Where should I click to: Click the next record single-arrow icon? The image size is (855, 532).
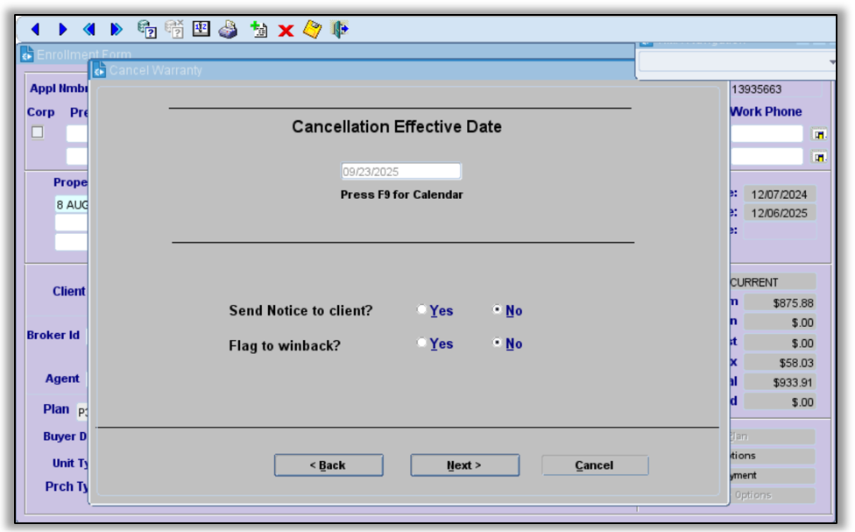point(62,30)
